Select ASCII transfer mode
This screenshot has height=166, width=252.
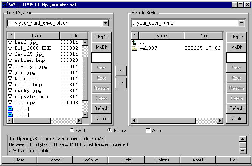tap(72, 130)
